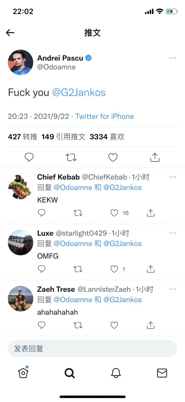Image resolution: width=185 pixels, height=402 pixels.
Task: Go to the Home tab
Action: [x=23, y=373]
